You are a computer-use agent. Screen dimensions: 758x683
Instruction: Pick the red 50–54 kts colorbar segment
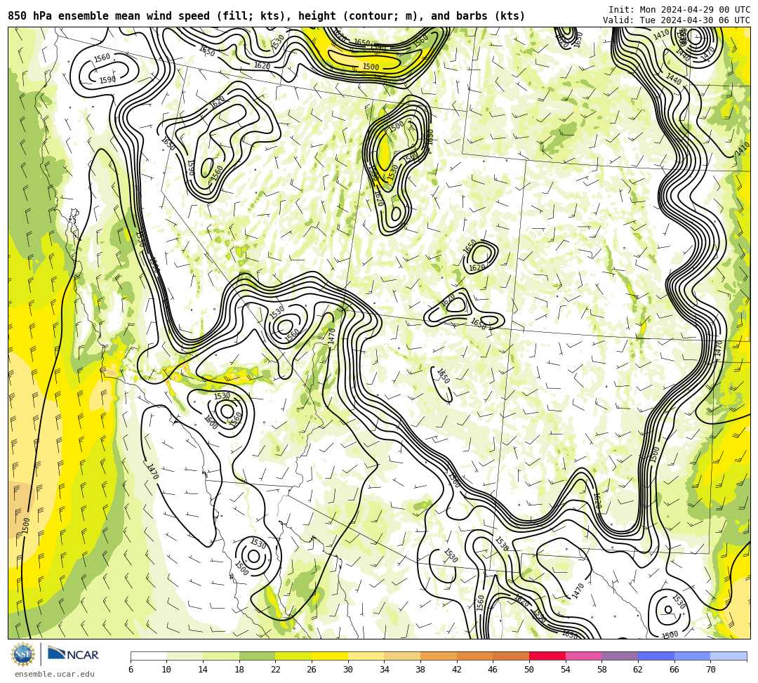[547, 656]
